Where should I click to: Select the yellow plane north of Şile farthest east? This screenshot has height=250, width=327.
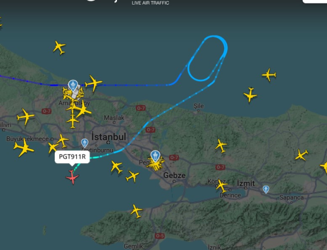269,74
